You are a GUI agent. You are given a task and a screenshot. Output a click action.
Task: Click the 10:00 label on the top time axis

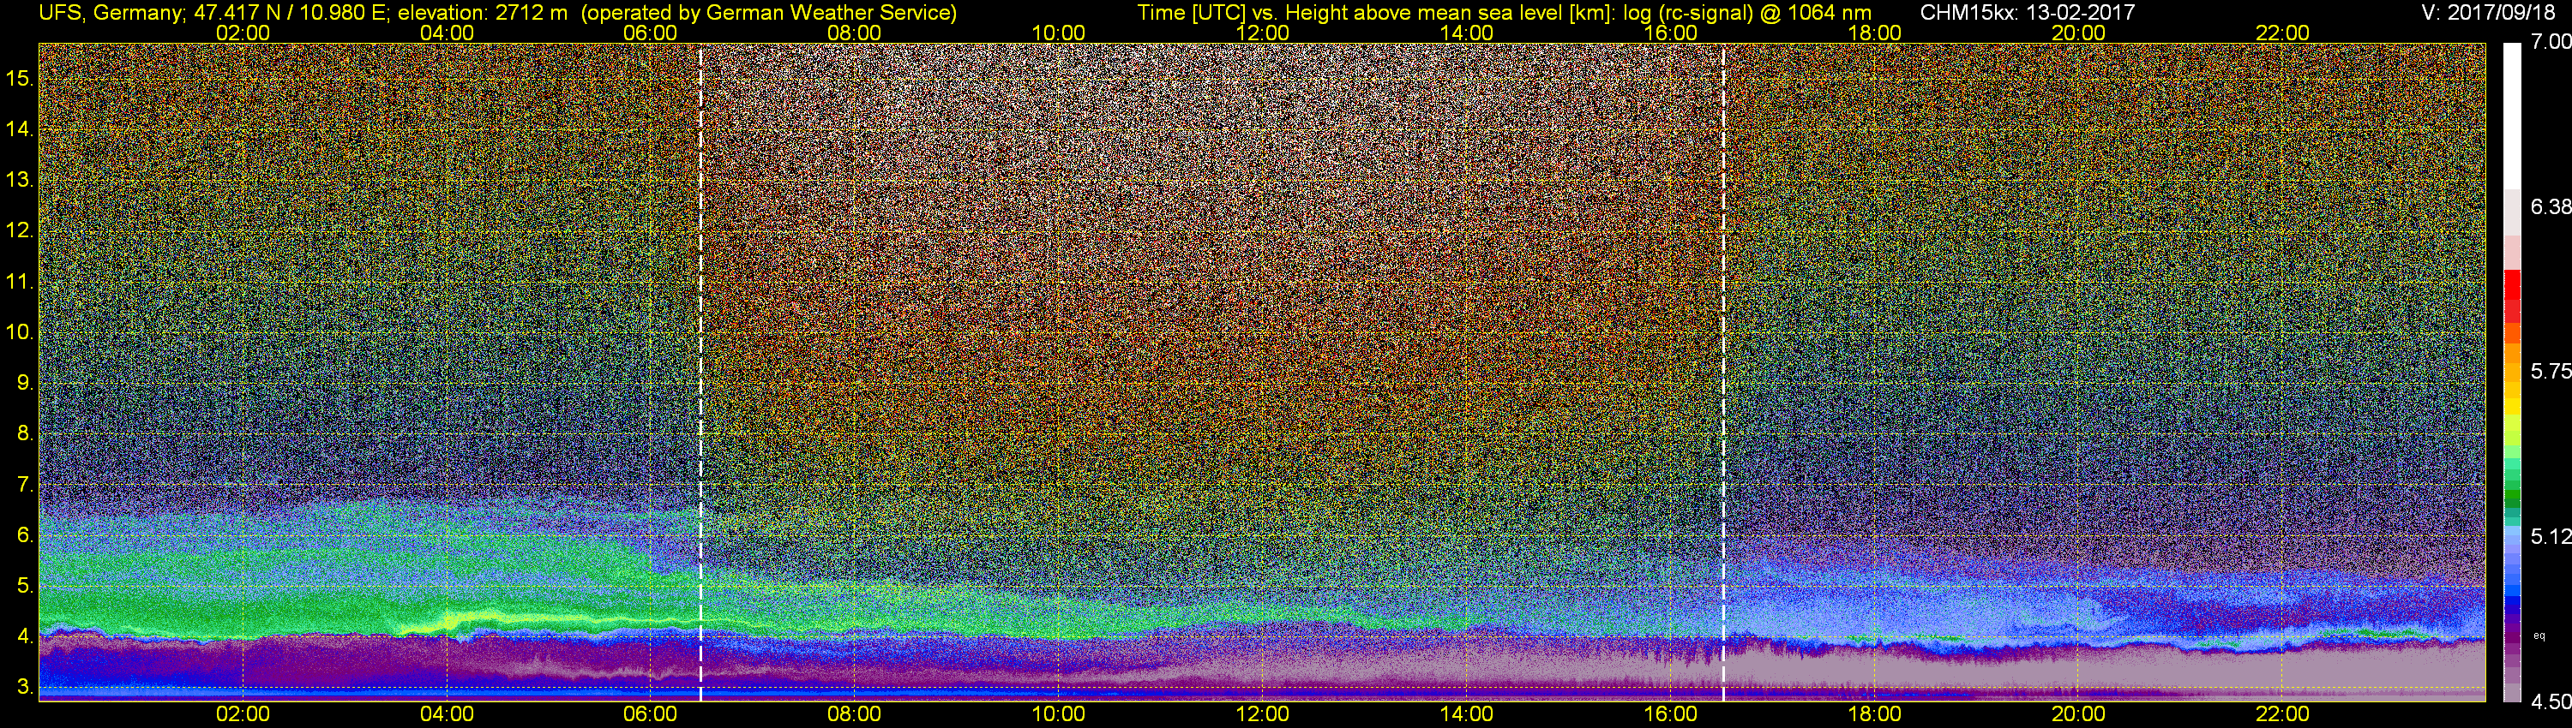point(1058,33)
